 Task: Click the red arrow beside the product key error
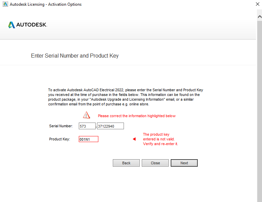click(134, 139)
